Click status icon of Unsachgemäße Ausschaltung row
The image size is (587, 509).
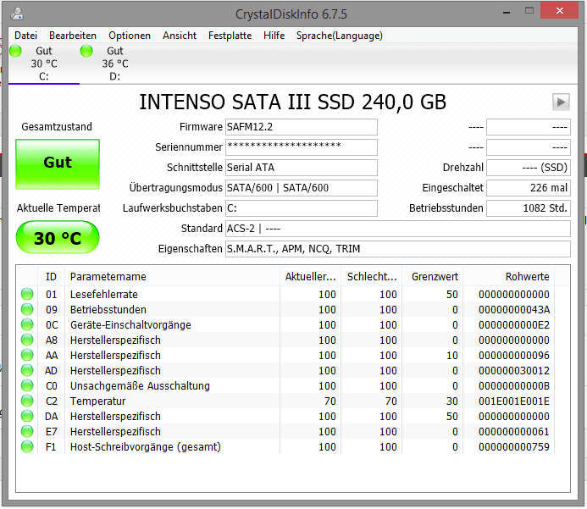tap(27, 385)
